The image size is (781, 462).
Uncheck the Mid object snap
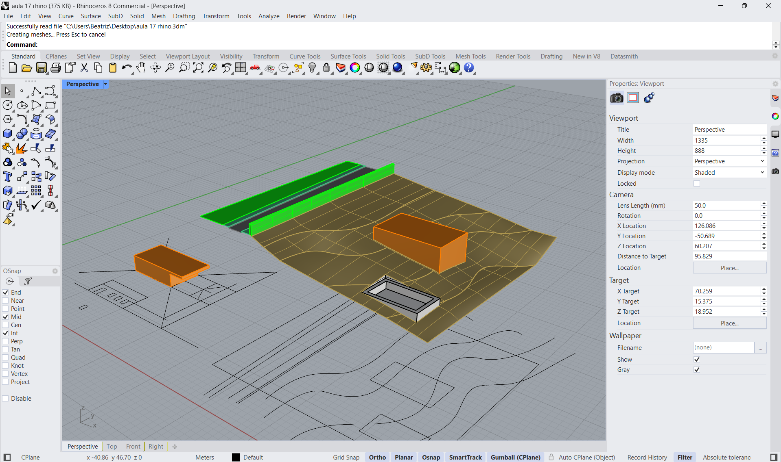(6, 317)
